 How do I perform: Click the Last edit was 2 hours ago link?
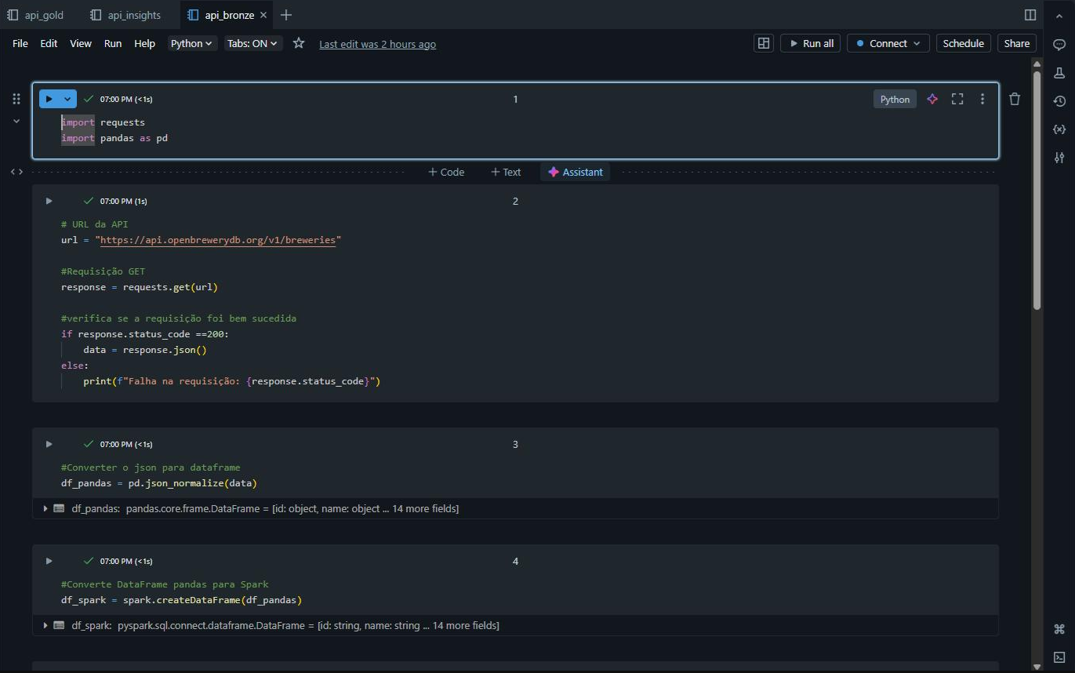377,44
